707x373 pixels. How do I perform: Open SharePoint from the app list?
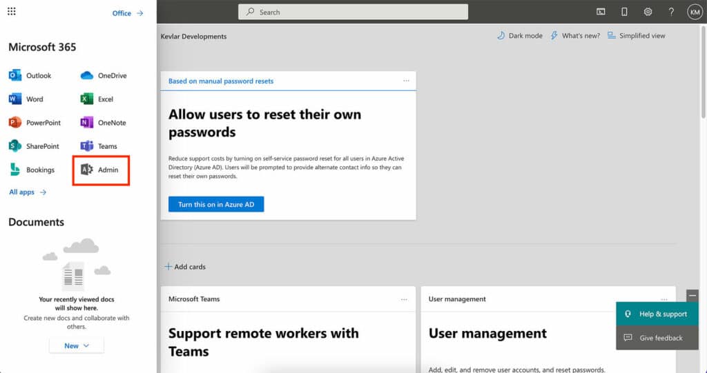tap(34, 146)
